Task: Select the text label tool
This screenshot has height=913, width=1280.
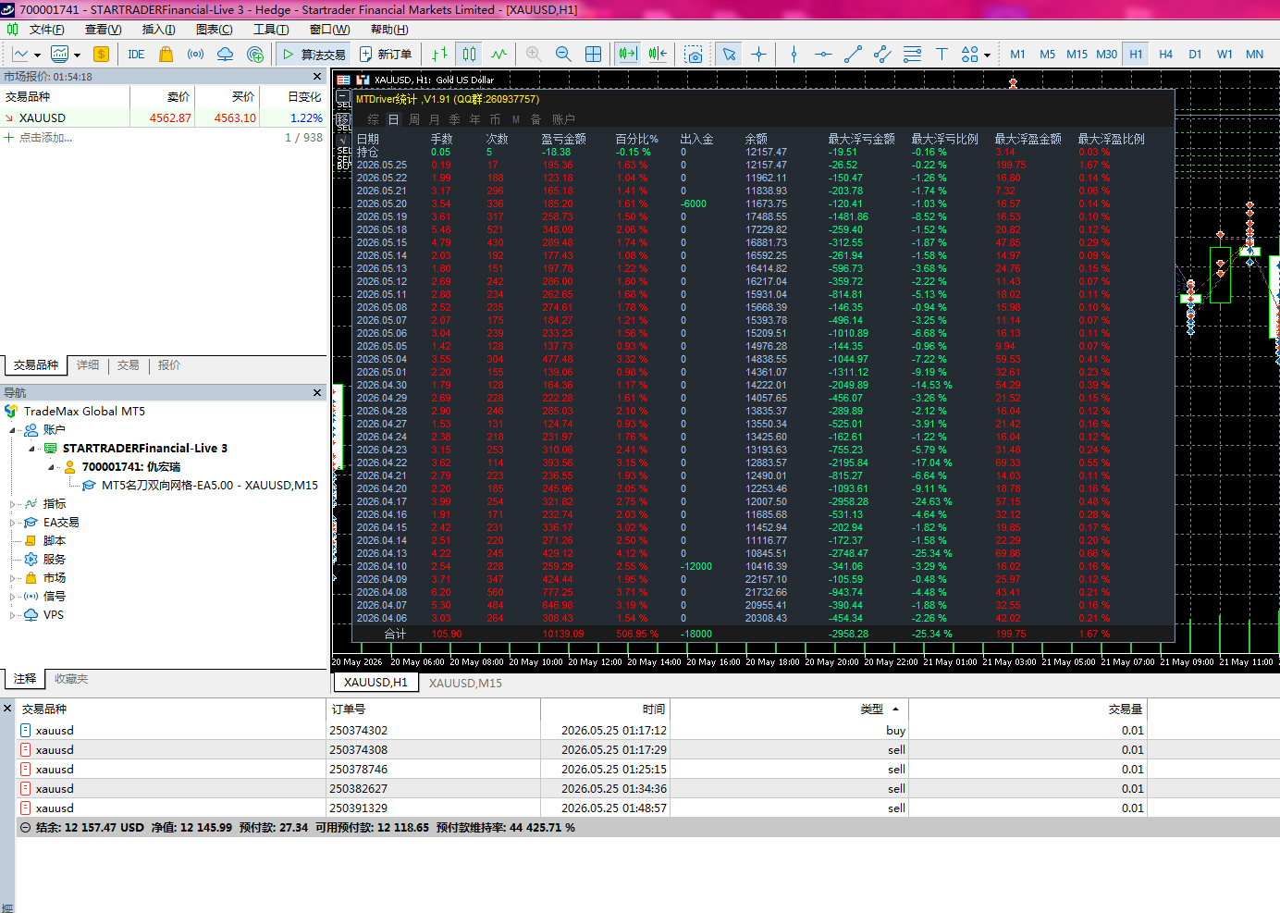Action: [942, 54]
